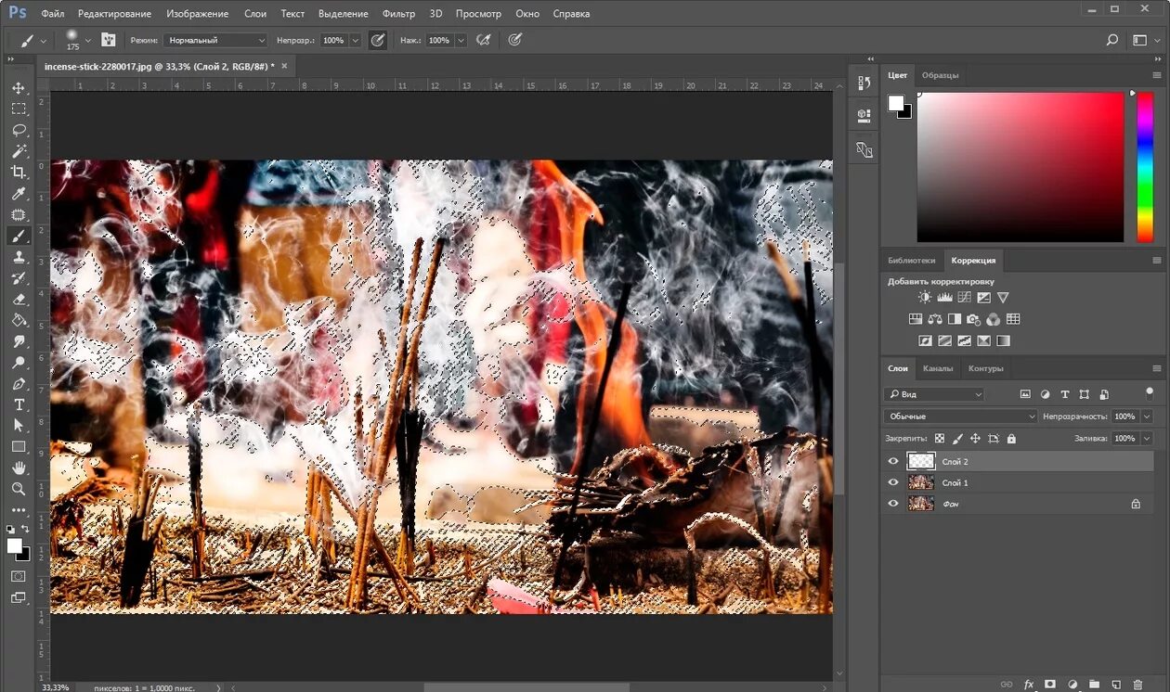
Task: Hide the Слой 2 layer
Action: [x=893, y=461]
